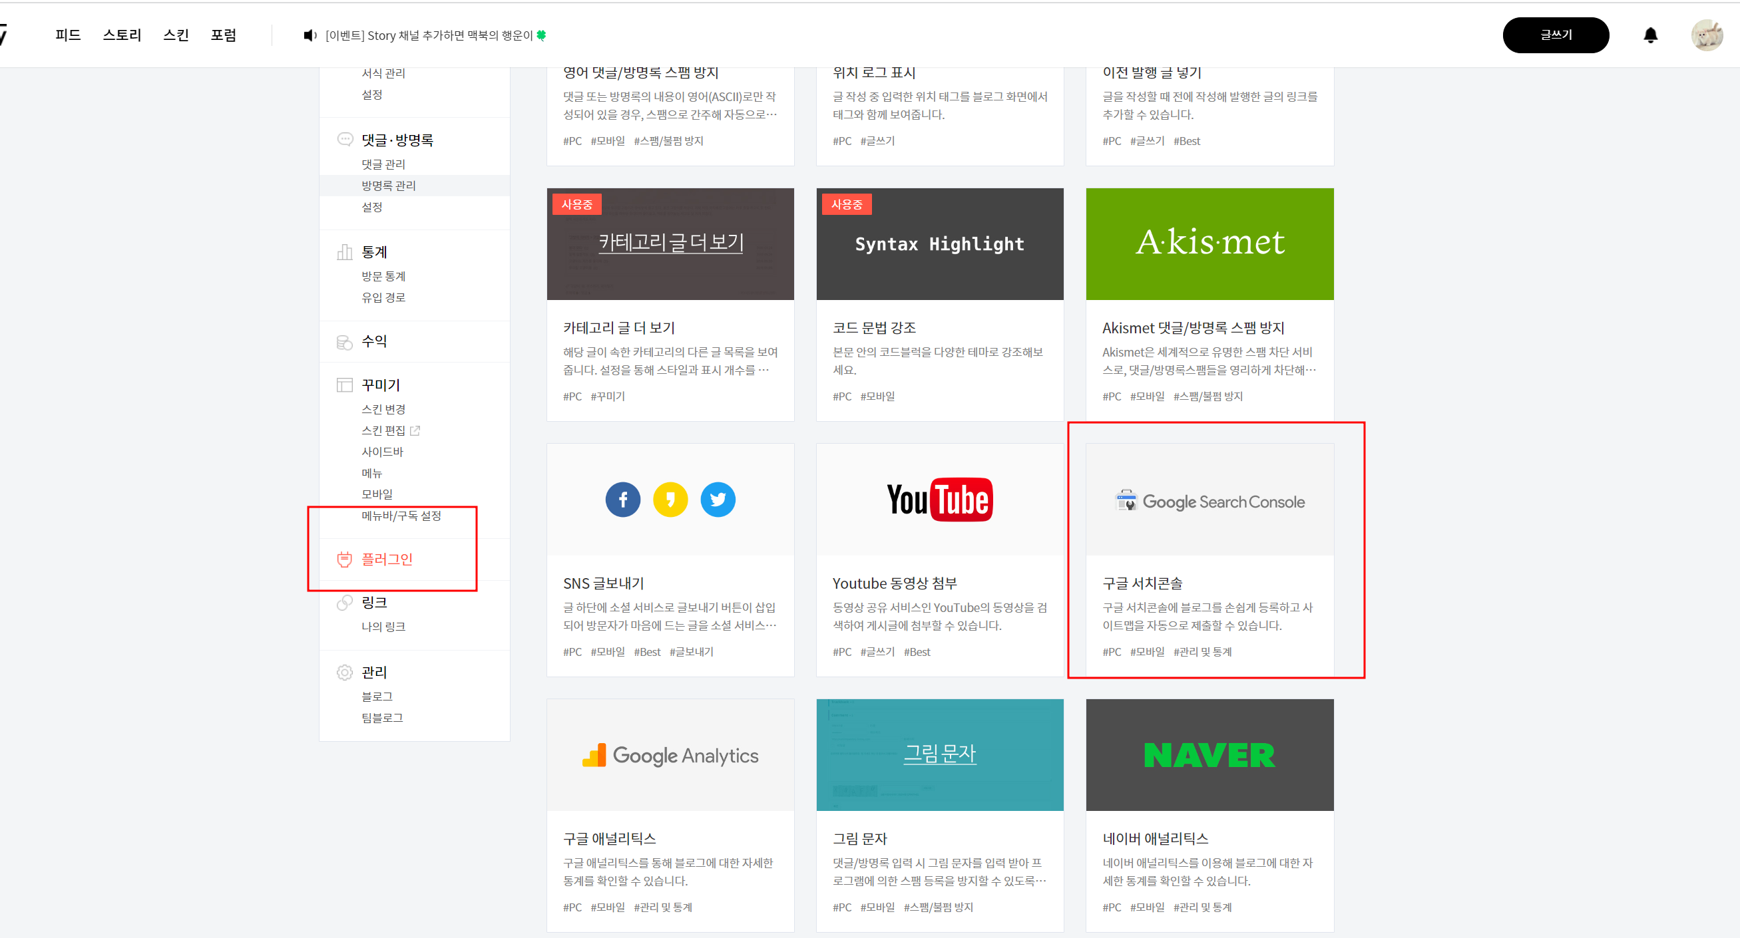This screenshot has height=938, width=1740.
Task: Select 방명록 관리 in sidebar
Action: [388, 186]
